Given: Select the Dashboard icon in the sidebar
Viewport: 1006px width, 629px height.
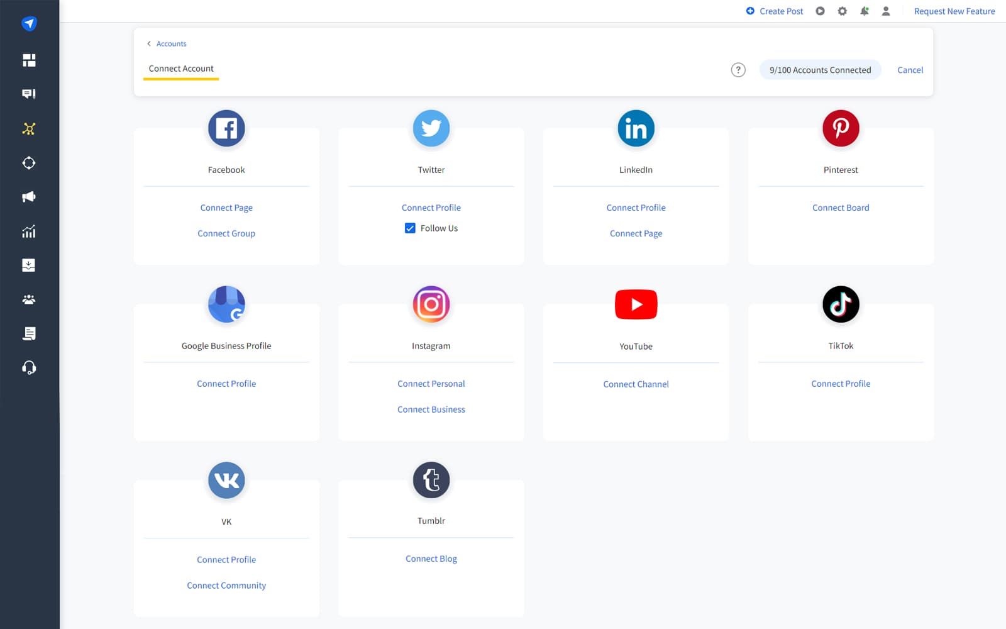Looking at the screenshot, I should click(x=29, y=60).
